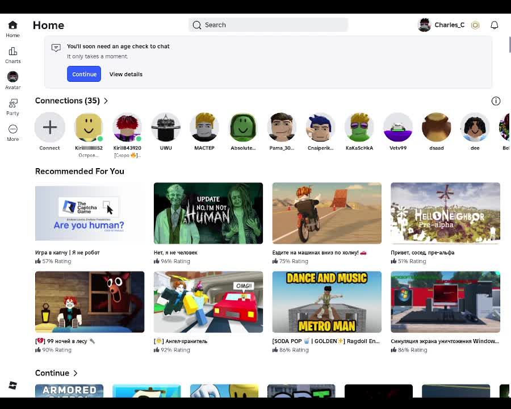The width and height of the screenshot is (511, 409).
Task: Click the chat icon in age check banner
Action: click(x=56, y=48)
